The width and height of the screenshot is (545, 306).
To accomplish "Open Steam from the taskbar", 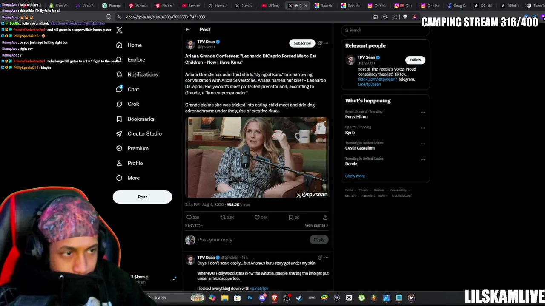I will 299,298.
